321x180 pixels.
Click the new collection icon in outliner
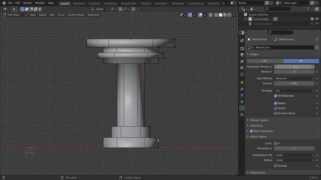pos(317,9)
